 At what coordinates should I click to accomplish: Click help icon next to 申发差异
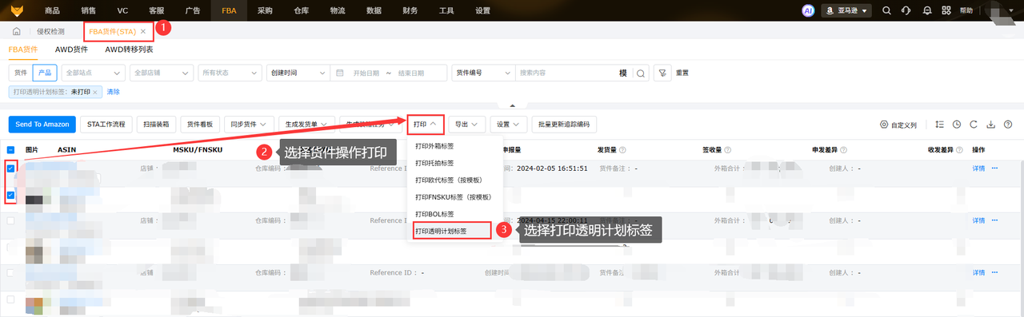point(843,149)
